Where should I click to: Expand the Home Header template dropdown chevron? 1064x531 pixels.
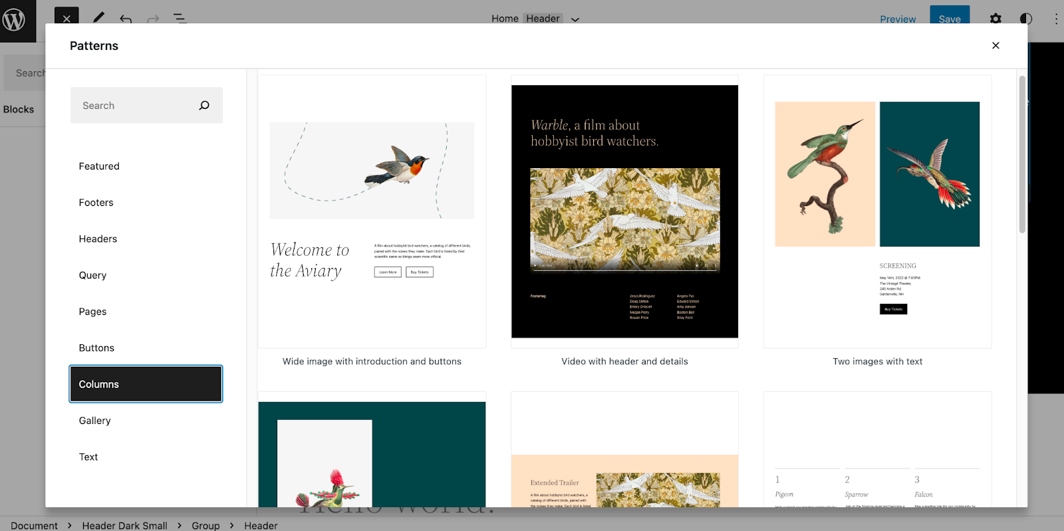click(575, 19)
